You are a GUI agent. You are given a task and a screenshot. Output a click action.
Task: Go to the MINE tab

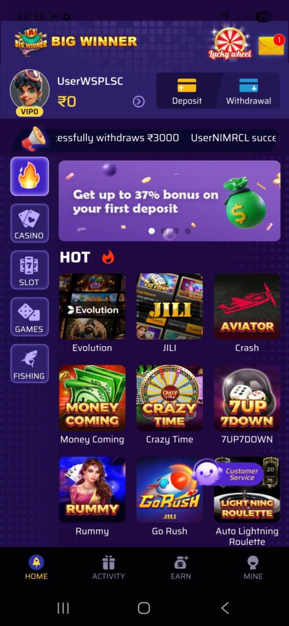(x=253, y=568)
